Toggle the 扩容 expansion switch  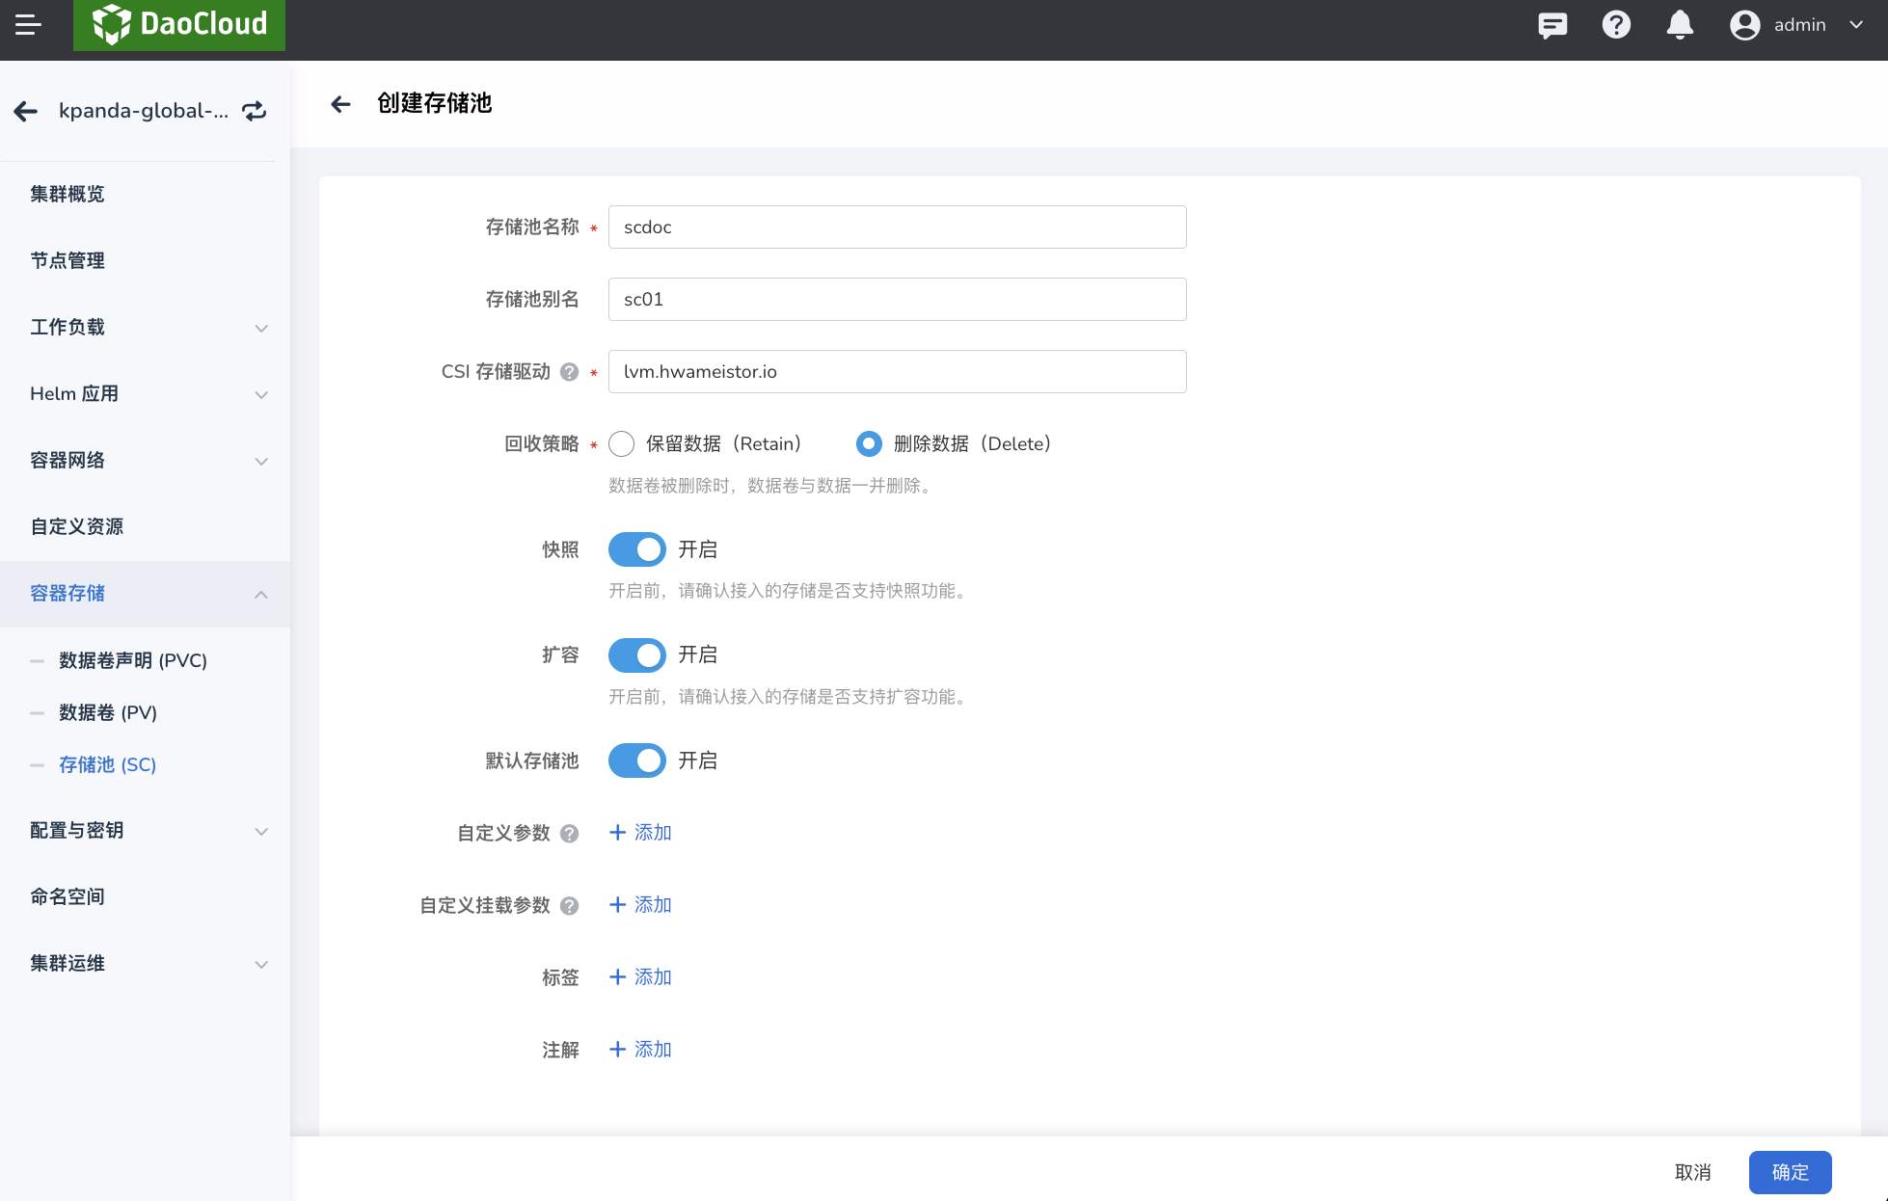coord(636,655)
